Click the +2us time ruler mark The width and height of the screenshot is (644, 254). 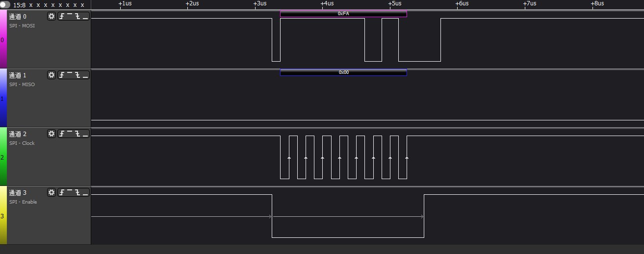pyautogui.click(x=192, y=3)
